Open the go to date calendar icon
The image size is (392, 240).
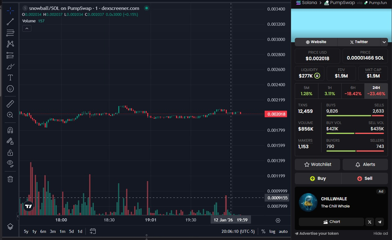[x=93, y=231]
